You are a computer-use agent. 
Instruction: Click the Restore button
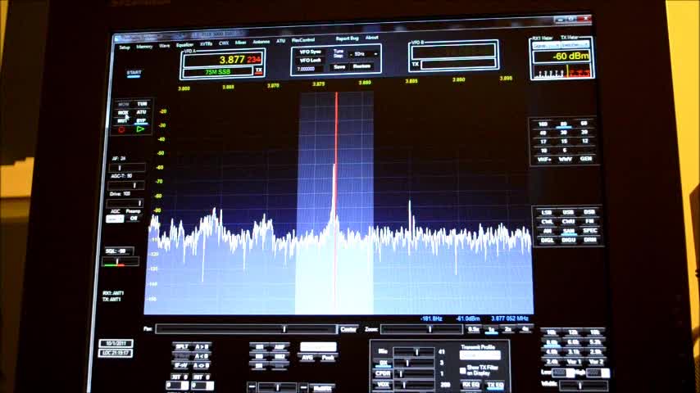pyautogui.click(x=361, y=66)
